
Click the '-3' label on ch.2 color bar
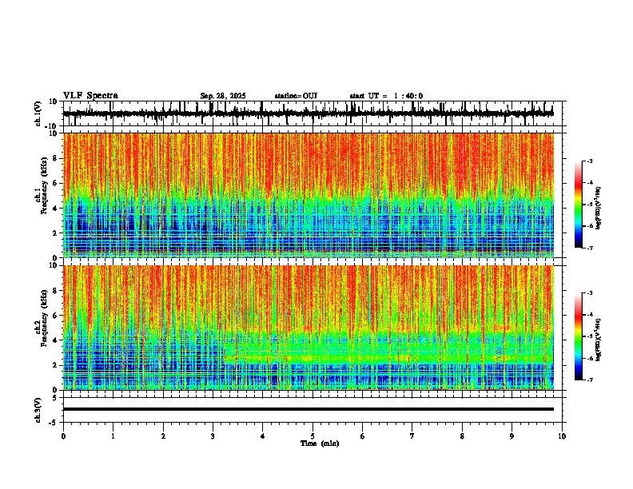590,292
